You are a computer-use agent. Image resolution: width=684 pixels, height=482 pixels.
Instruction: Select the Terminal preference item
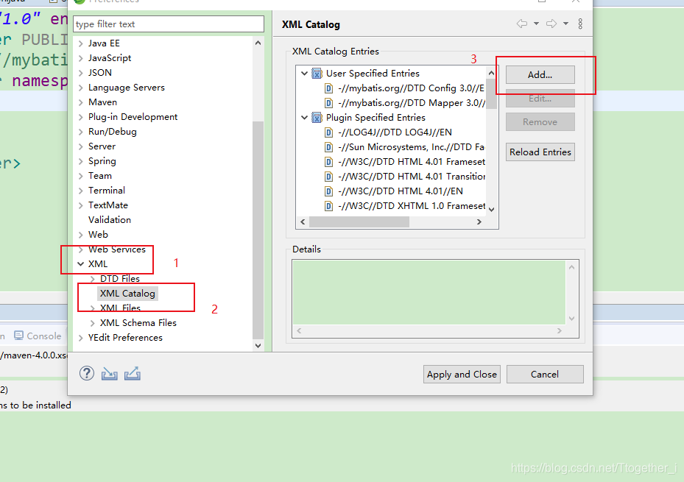pos(107,191)
